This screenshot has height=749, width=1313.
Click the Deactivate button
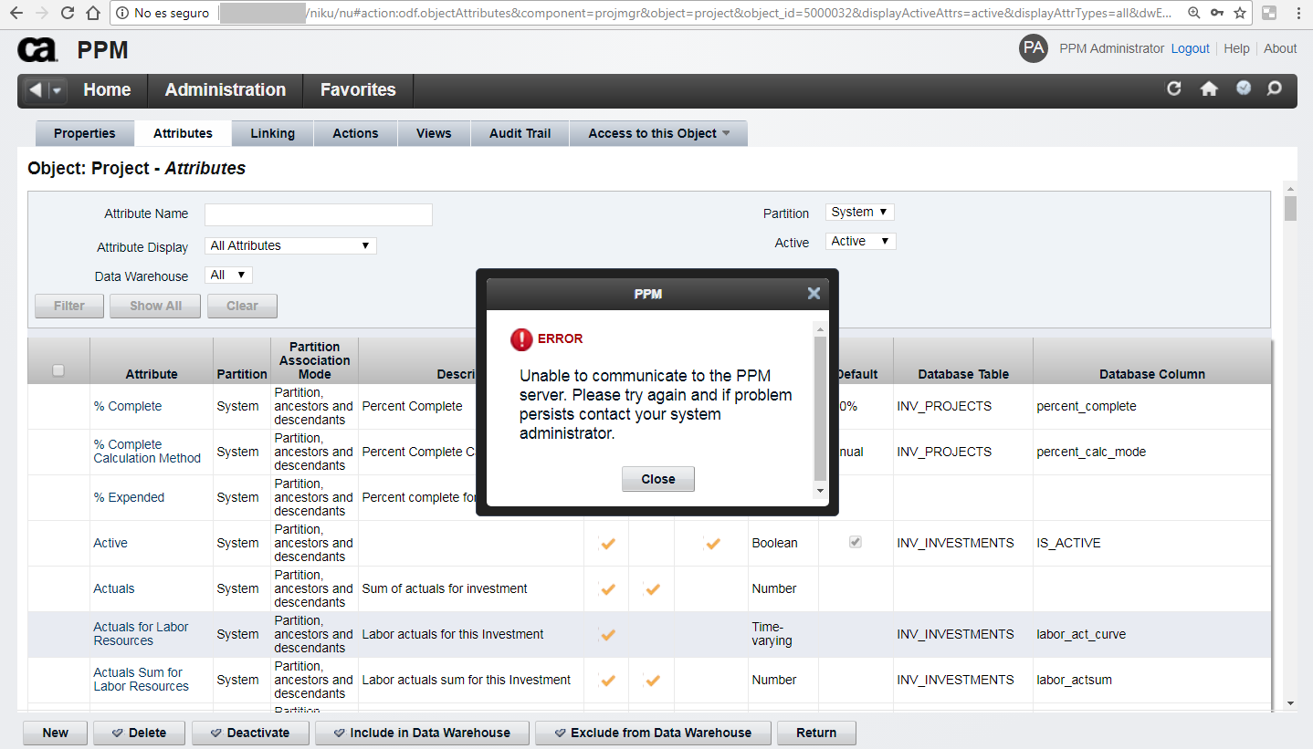tap(250, 733)
